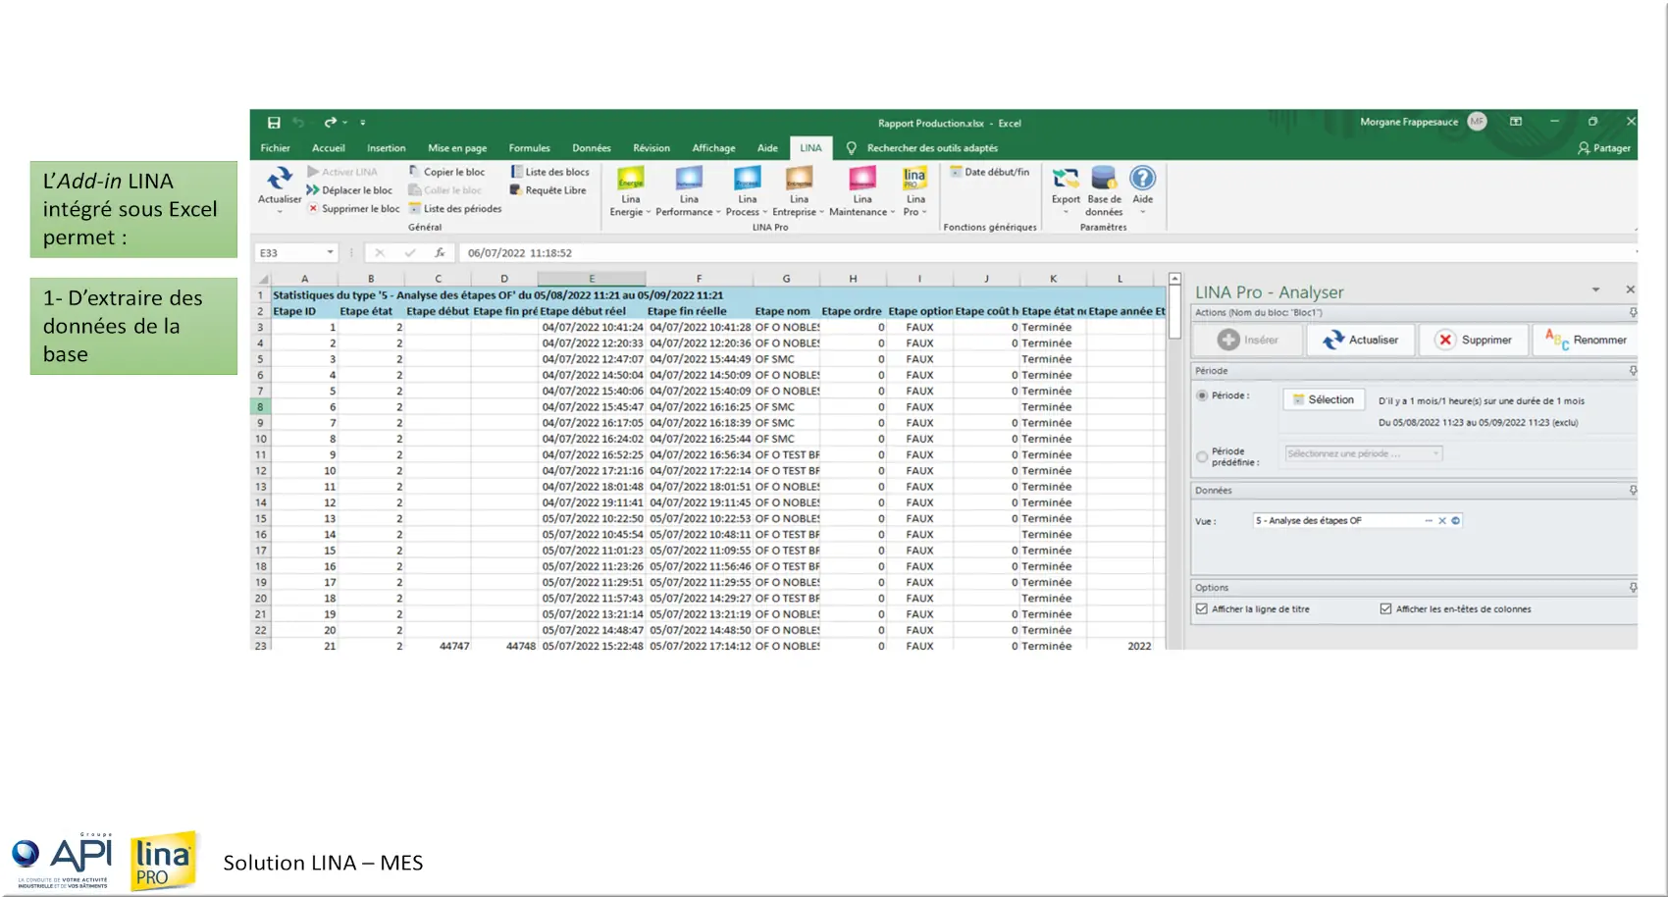Click the ribbon display options icon
Screen dimensions: 1668x897
coord(1516,122)
